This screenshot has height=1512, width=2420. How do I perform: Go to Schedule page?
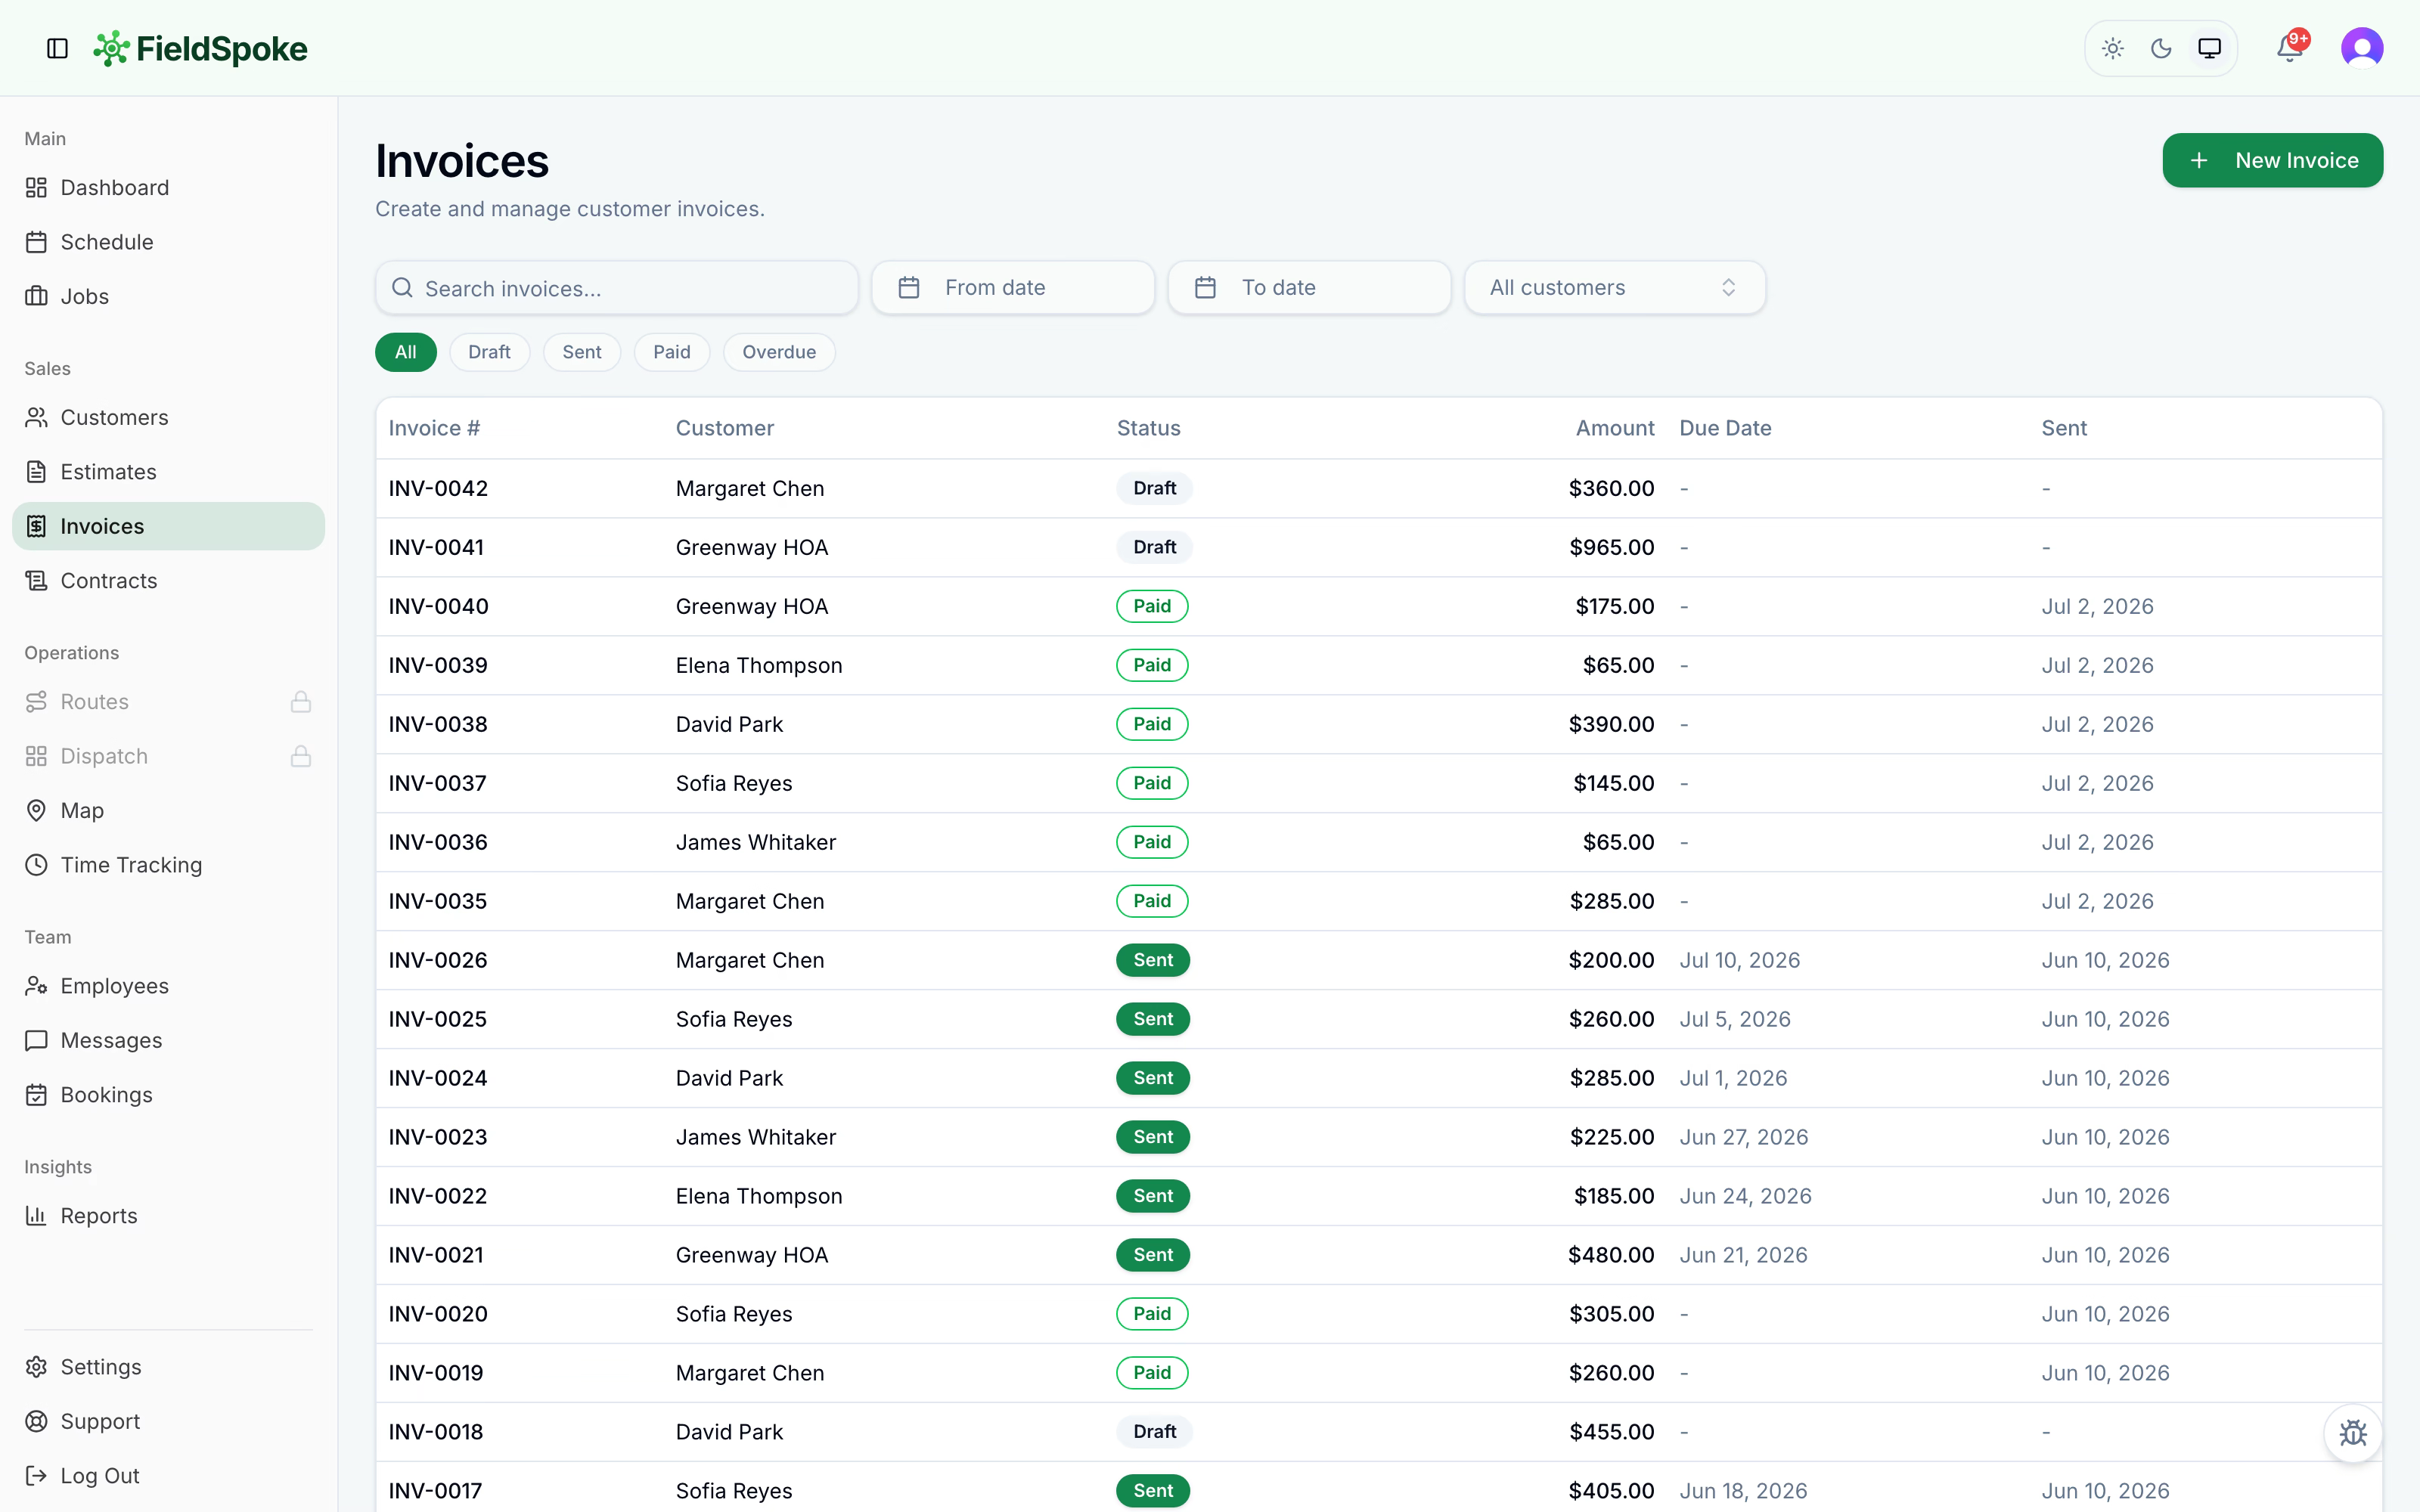[168, 242]
